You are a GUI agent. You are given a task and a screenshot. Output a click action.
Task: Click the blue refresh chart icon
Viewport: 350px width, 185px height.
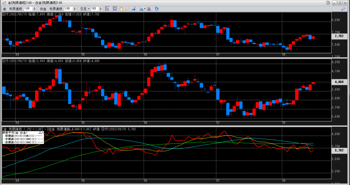pyautogui.click(x=157, y=8)
